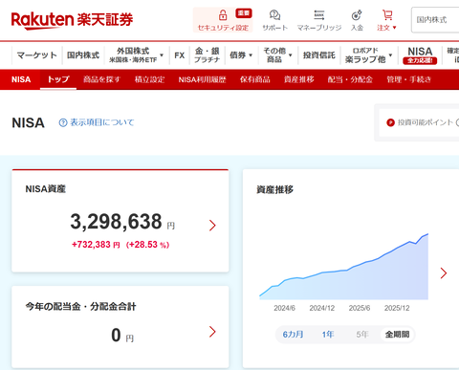Open 投資信託 menu item
This screenshot has width=459, height=370.
coord(319,55)
